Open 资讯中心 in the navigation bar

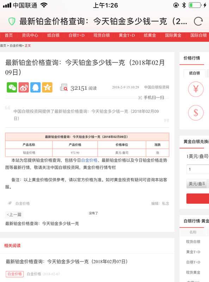[30, 35]
